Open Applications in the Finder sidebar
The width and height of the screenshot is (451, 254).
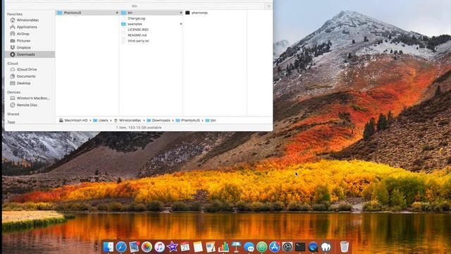click(x=27, y=27)
